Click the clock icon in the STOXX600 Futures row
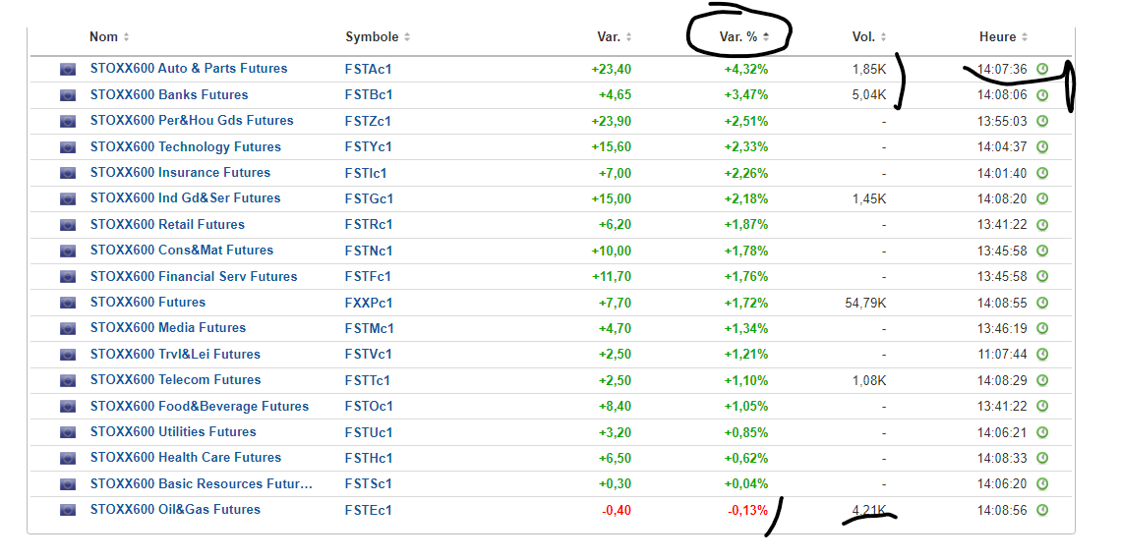The image size is (1121, 560). click(1042, 303)
